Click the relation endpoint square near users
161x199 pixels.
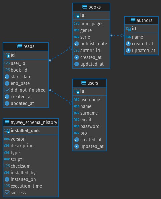[71, 103]
